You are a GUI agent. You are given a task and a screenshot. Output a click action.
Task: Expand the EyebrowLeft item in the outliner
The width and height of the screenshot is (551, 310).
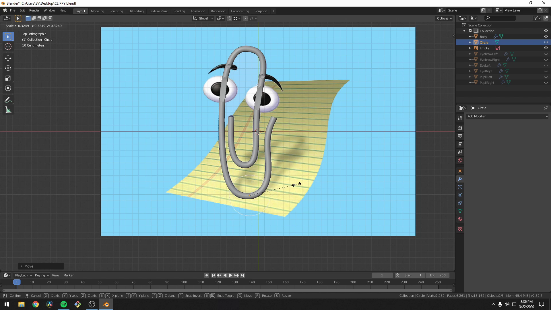coord(470,54)
